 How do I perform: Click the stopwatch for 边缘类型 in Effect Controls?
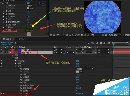(6, 5)
